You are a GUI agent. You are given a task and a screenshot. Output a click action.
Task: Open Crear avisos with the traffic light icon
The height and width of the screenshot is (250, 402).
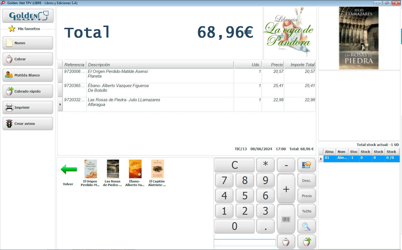pyautogui.click(x=28, y=124)
